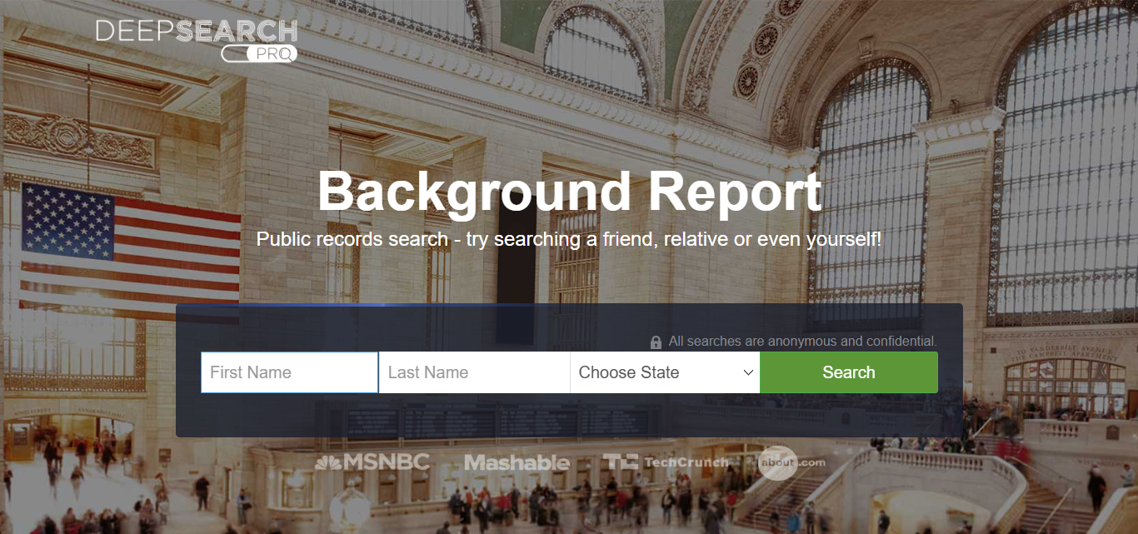Click the MSNBC logo
The height and width of the screenshot is (534, 1138).
pos(372,462)
